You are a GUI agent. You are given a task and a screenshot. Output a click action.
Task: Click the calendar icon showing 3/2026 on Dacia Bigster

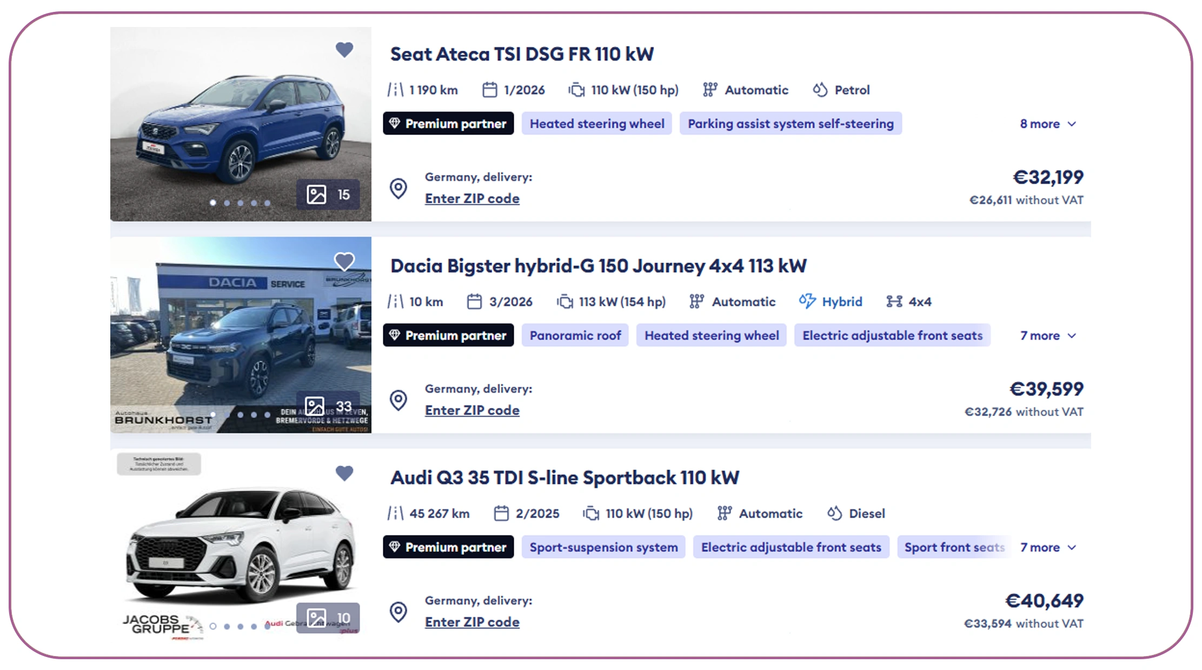(x=475, y=301)
